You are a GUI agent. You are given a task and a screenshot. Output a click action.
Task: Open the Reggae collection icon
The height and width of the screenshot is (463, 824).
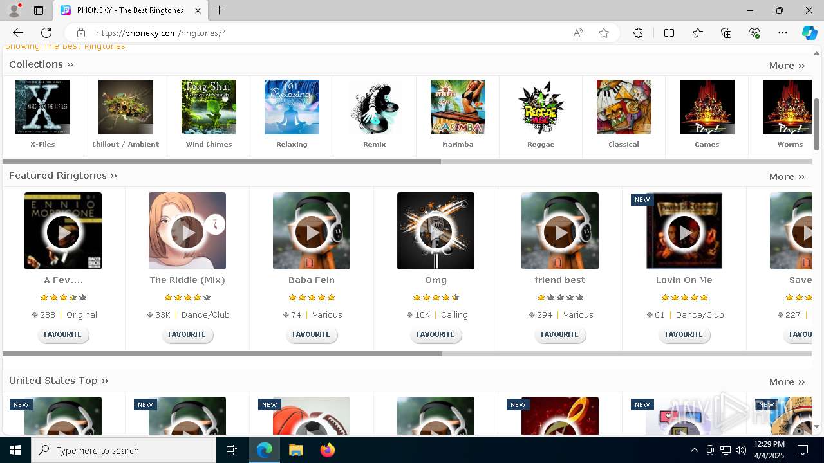point(541,107)
